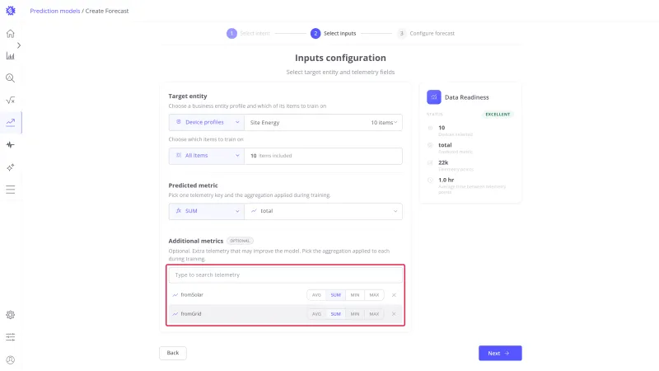Open the Home sidebar icon
This screenshot has height=371, width=659.
tap(11, 34)
